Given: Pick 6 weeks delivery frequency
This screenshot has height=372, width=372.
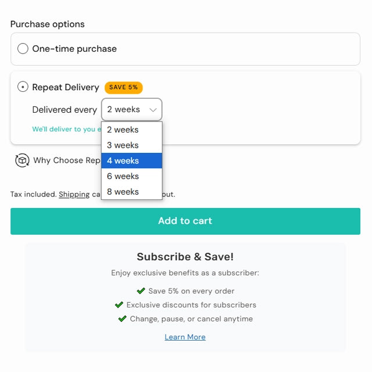Looking at the screenshot, I should point(131,176).
